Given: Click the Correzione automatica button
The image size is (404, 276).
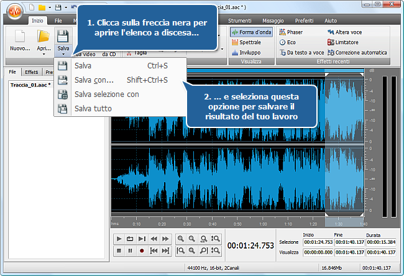Looking at the screenshot, I should pos(357,53).
